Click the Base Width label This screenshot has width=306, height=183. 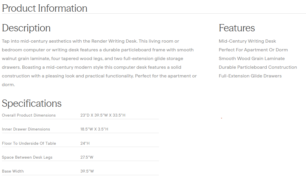(x=13, y=171)
